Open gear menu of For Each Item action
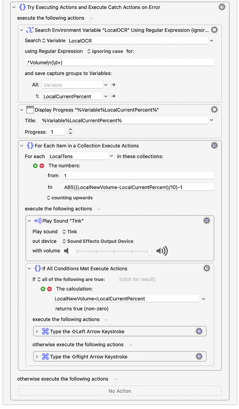 [214, 146]
